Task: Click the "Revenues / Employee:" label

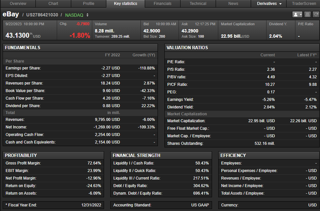Action: pyautogui.click(x=241, y=178)
